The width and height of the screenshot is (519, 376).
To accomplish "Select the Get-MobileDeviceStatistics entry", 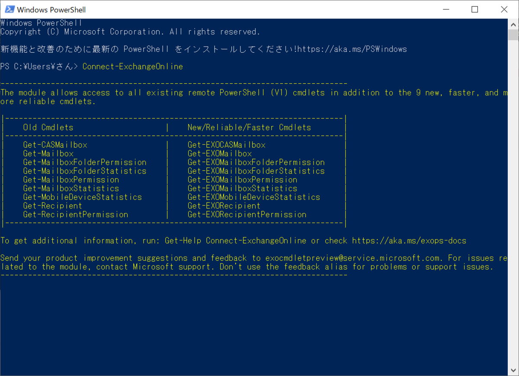I will 82,197.
